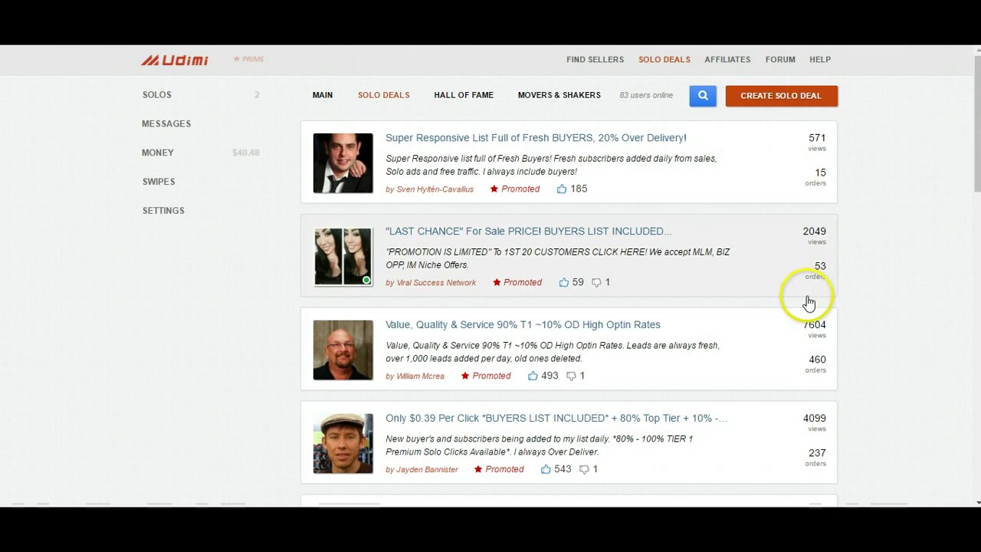The width and height of the screenshot is (981, 552).
Task: Open seller profile William Mcrea
Action: pyautogui.click(x=420, y=376)
